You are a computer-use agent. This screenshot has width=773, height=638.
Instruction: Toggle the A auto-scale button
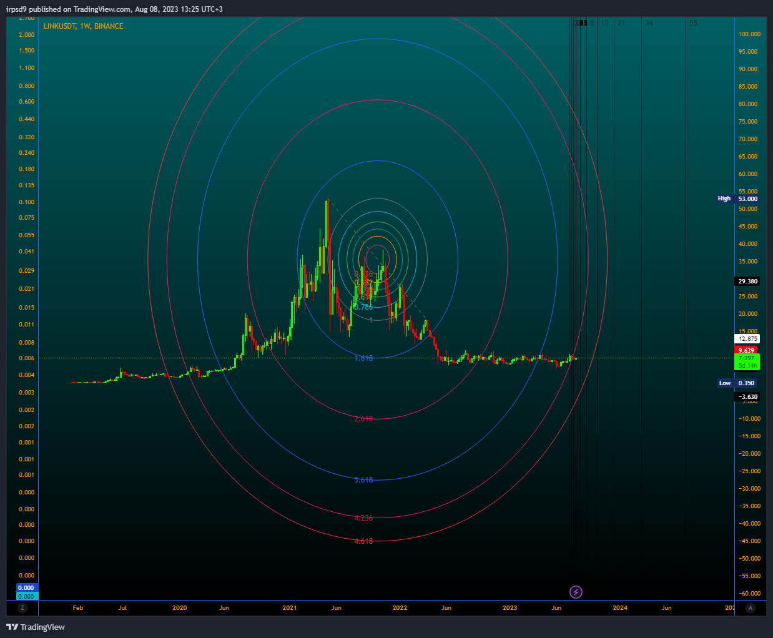tap(751, 608)
